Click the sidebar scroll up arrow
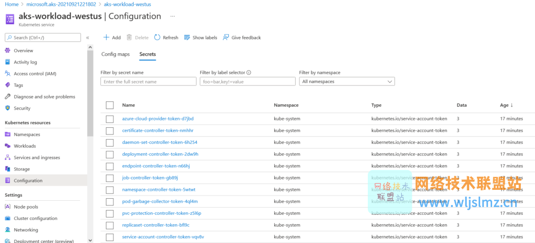The height and width of the screenshot is (243, 535). [90, 47]
